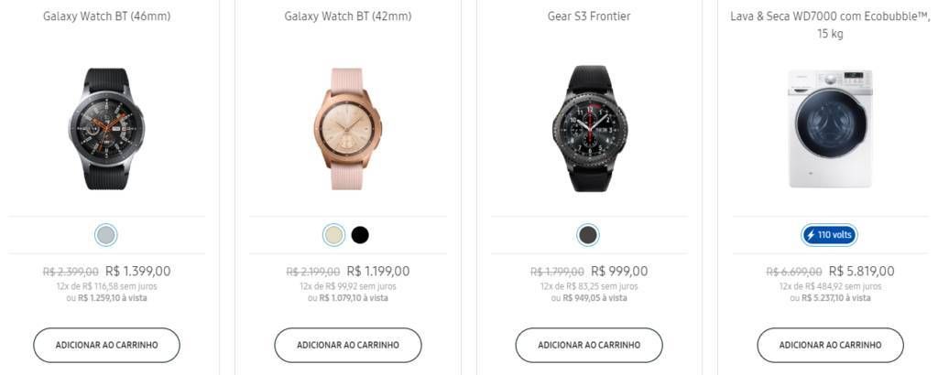Open Galaxy Watch BT (46mm) product title
Screen dimensions: 938x375
click(x=106, y=16)
